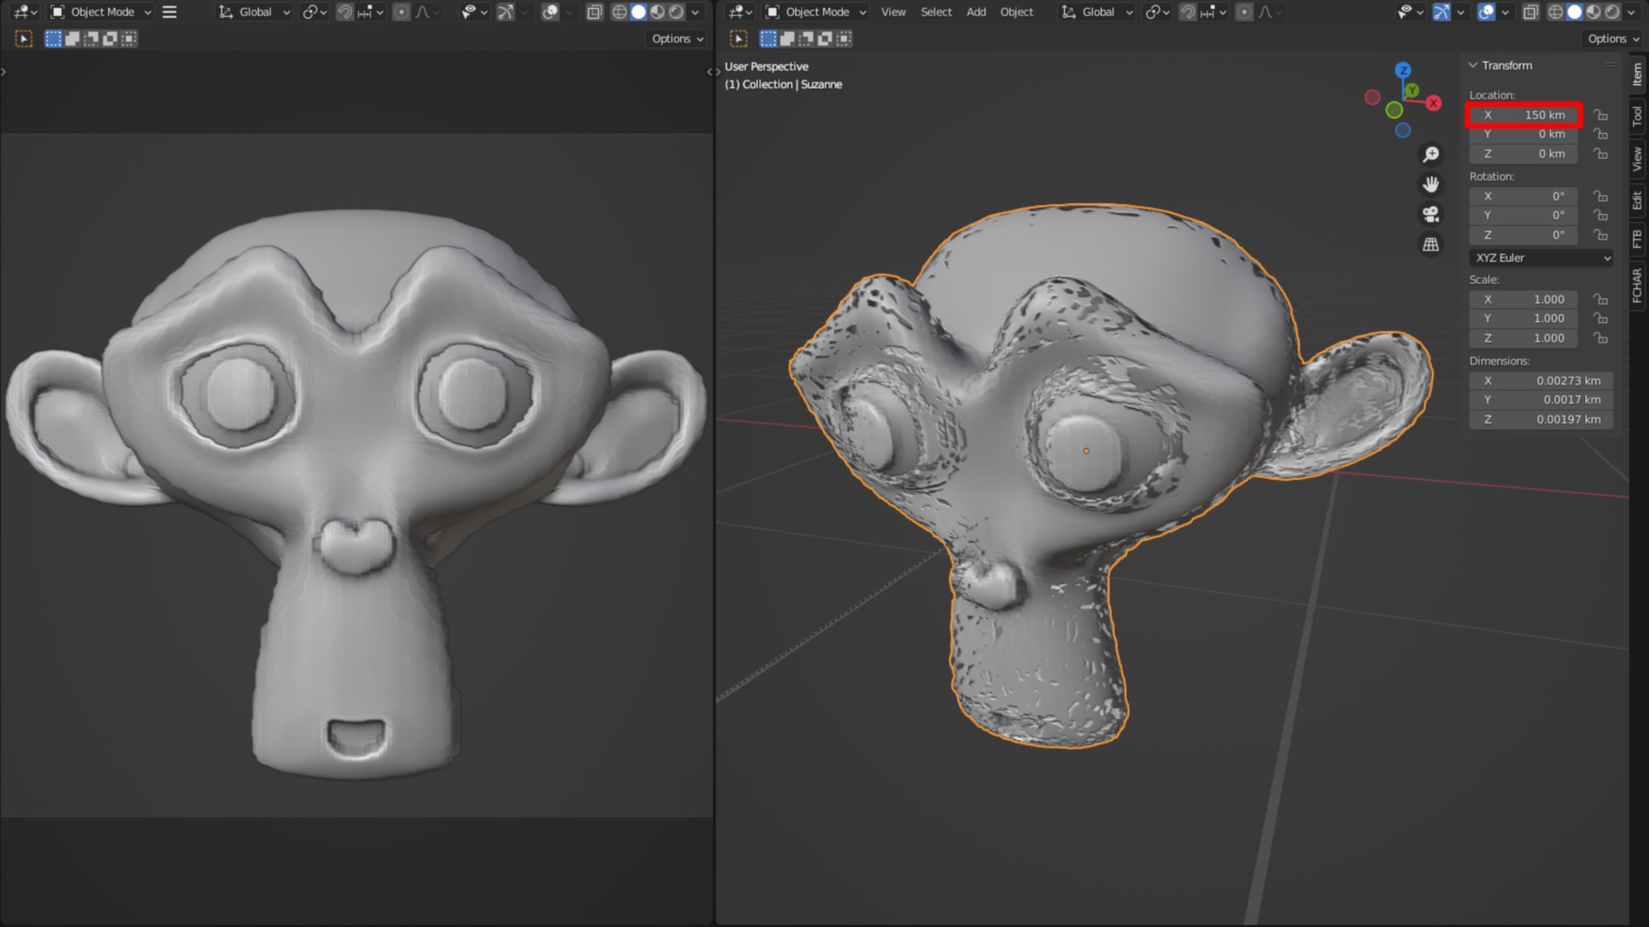The width and height of the screenshot is (1649, 927).
Task: Enable wireframe shading in right viewport
Action: [1555, 12]
